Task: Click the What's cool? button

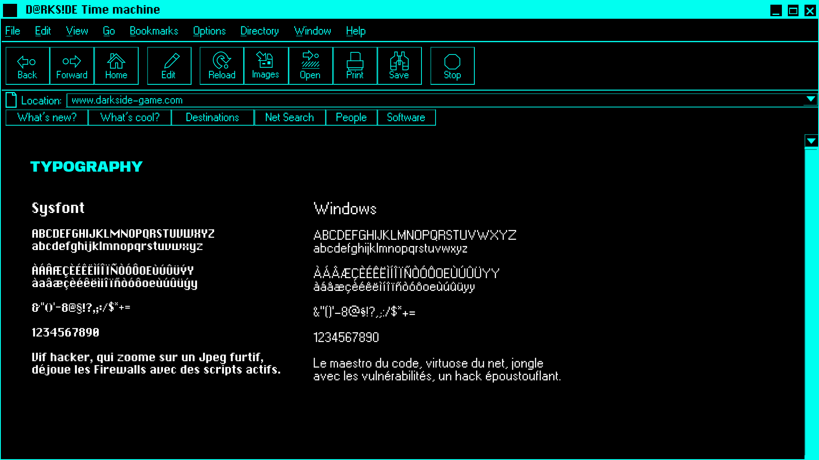Action: (130, 118)
